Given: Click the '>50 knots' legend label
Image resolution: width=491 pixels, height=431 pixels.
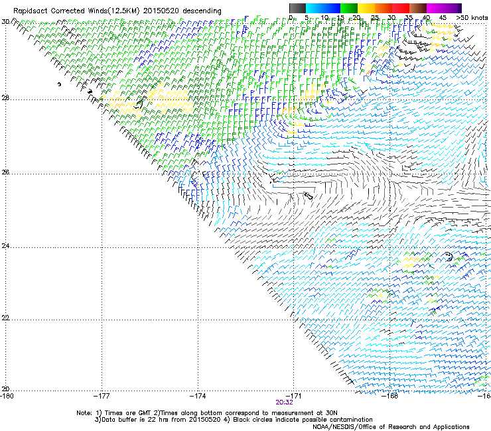Looking at the screenshot, I should coord(472,18).
